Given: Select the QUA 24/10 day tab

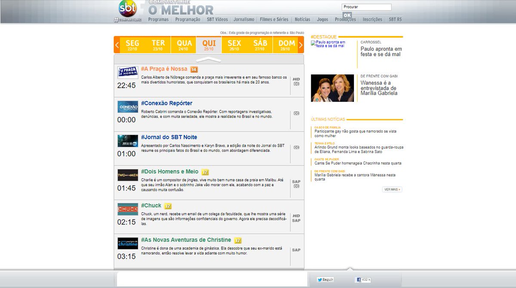Looking at the screenshot, I should click(x=184, y=45).
